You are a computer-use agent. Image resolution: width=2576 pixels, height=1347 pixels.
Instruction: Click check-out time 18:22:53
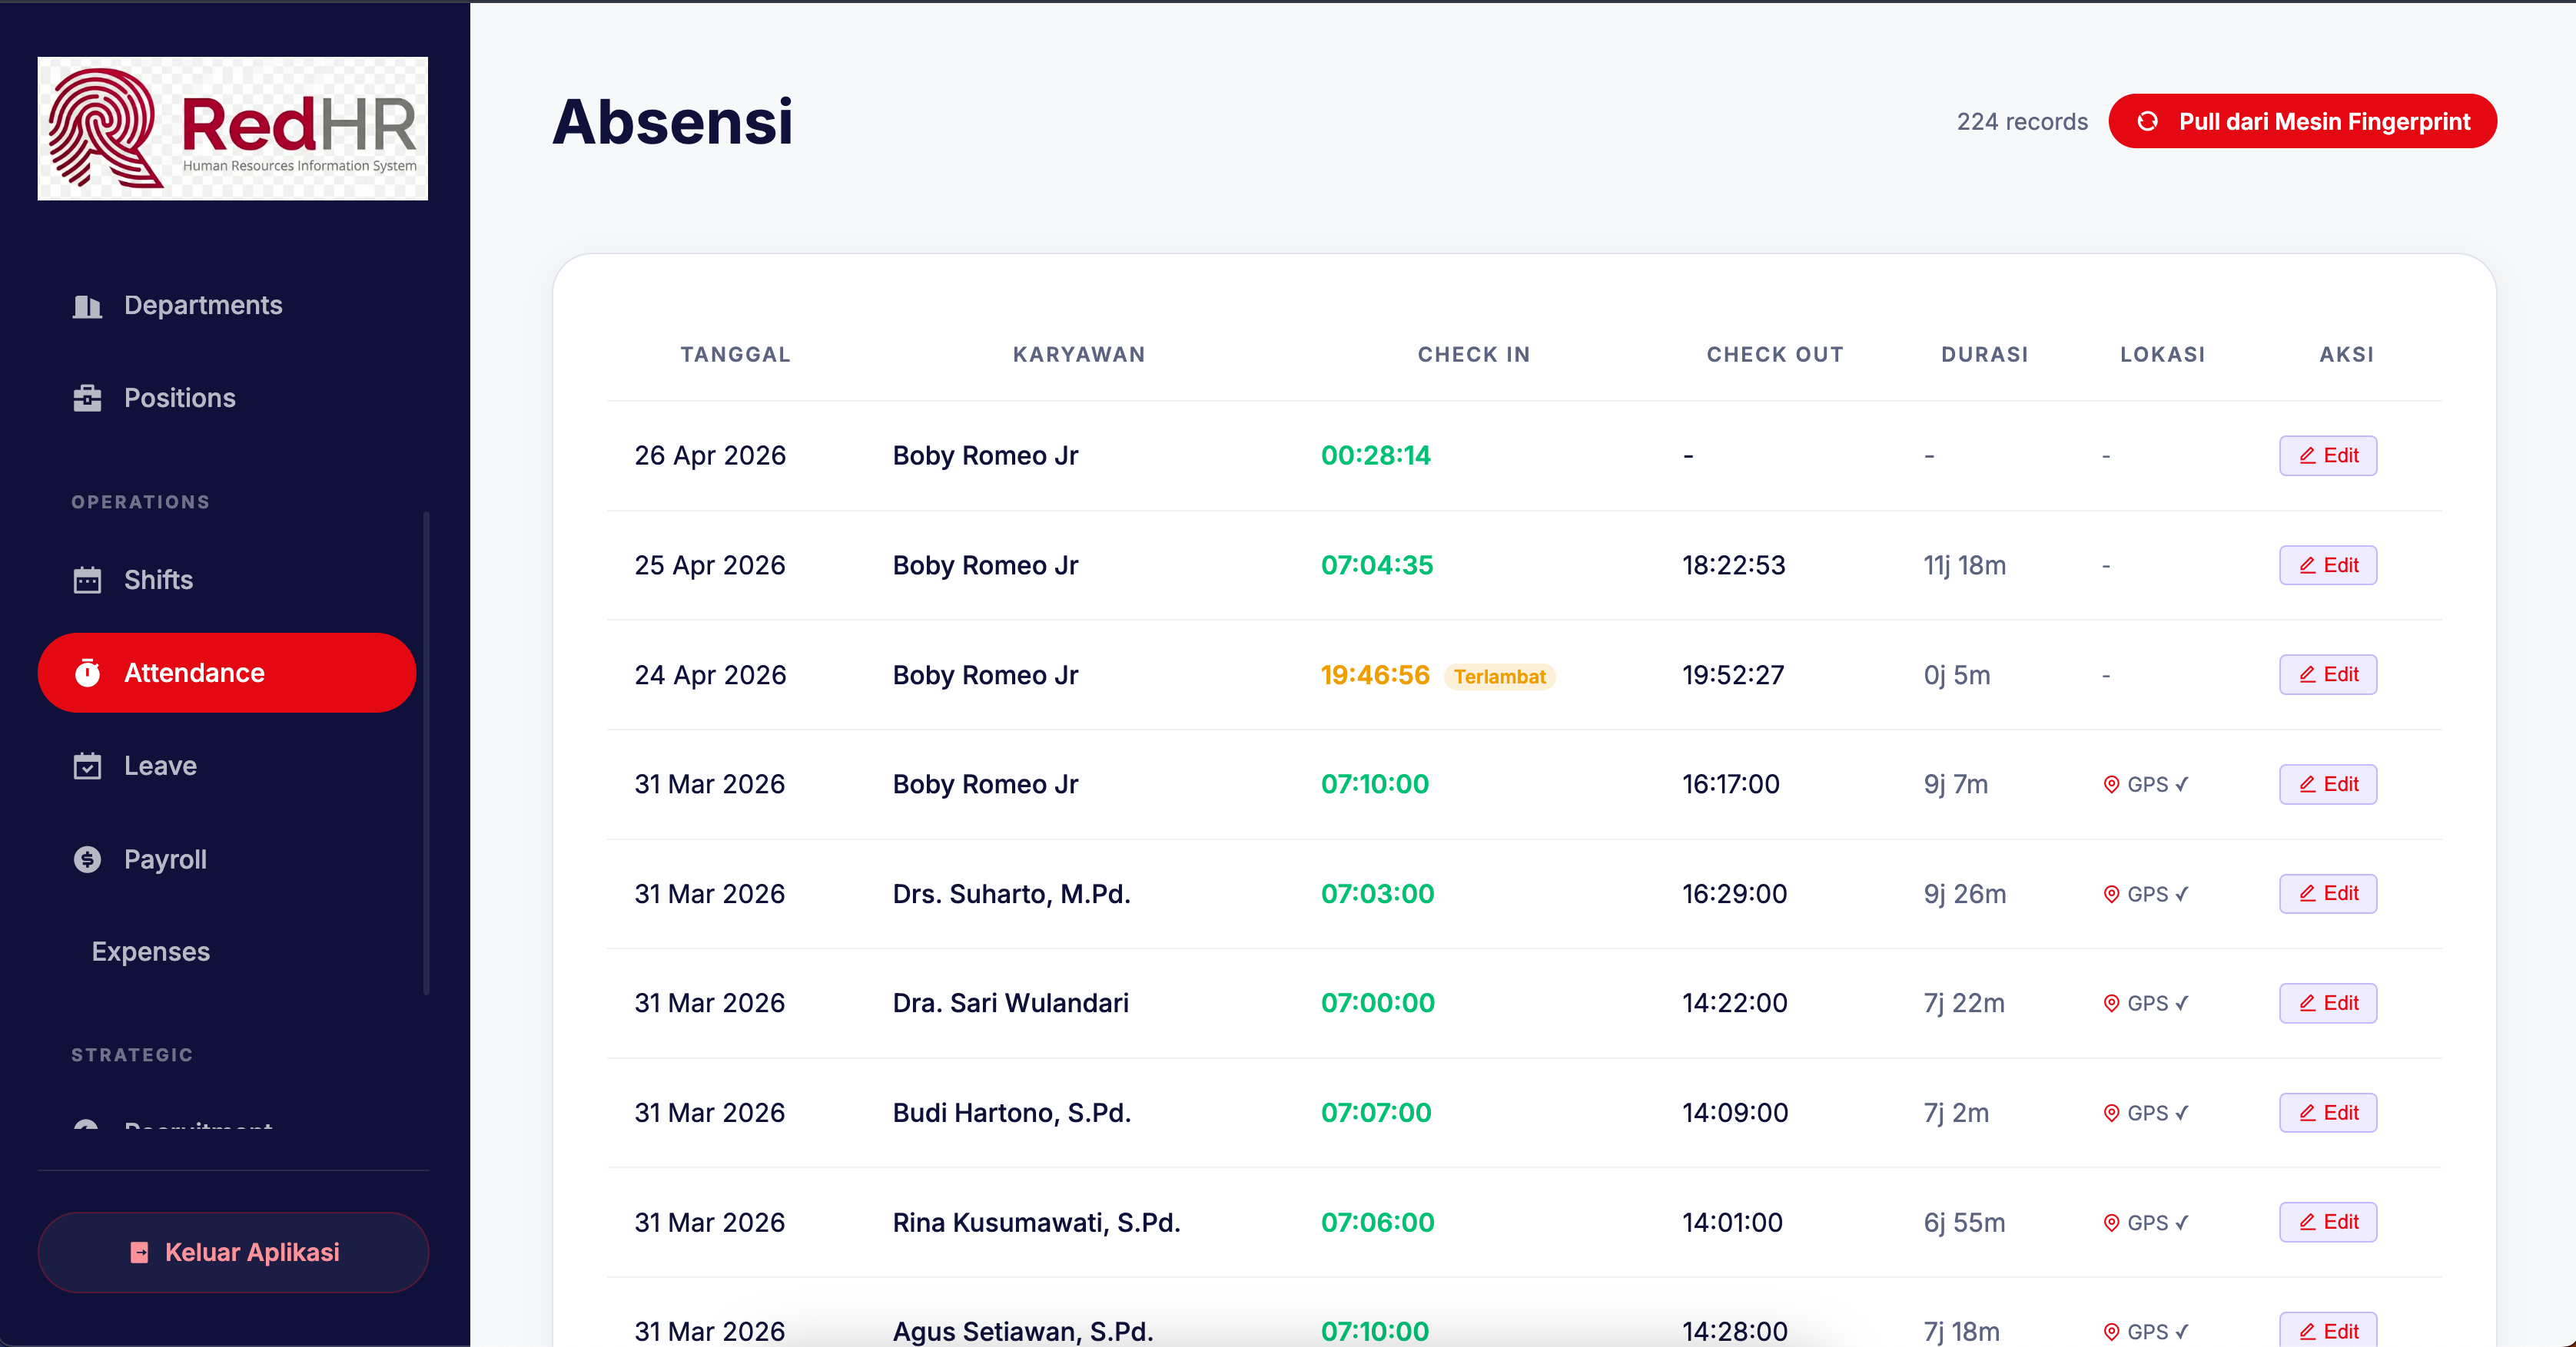(x=1733, y=565)
